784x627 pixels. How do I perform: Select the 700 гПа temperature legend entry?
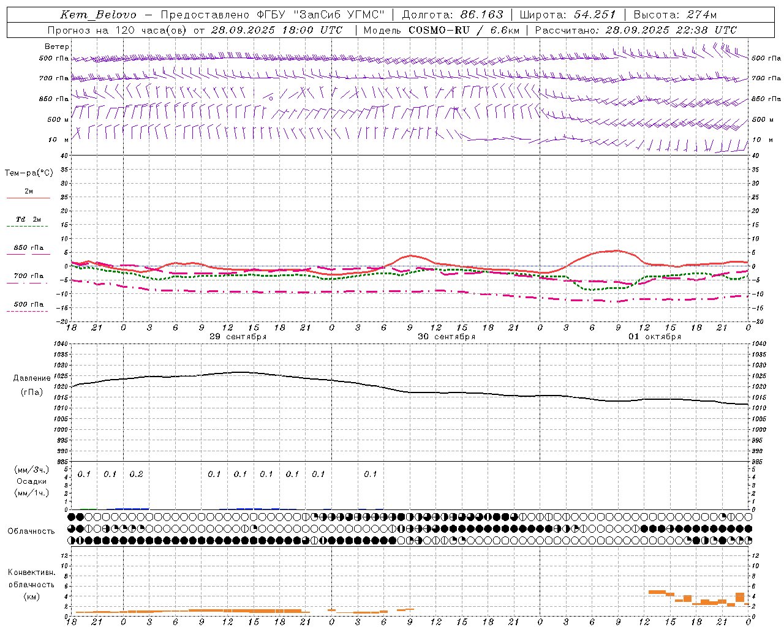click(x=29, y=276)
